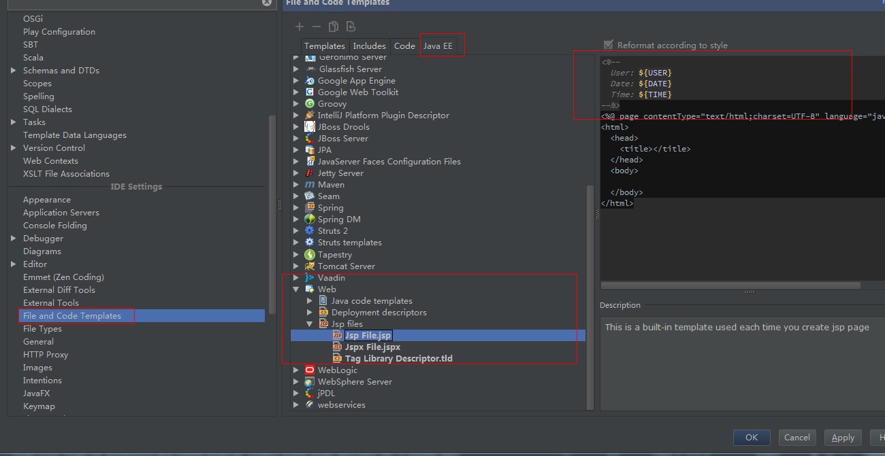Click the add template plus icon
Viewport: 885px width, 456px height.
(x=300, y=27)
